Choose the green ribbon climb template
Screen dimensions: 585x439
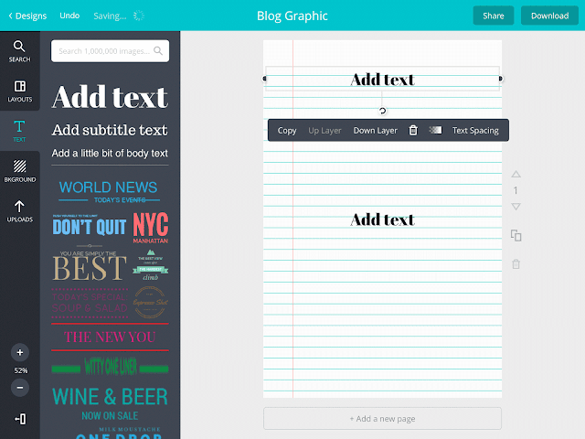coord(150,265)
